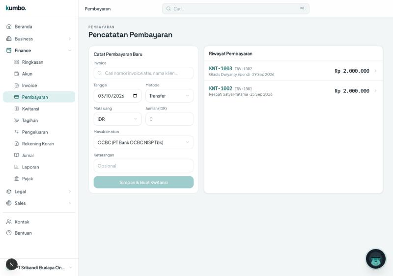Open the Laporan page

tap(39, 167)
